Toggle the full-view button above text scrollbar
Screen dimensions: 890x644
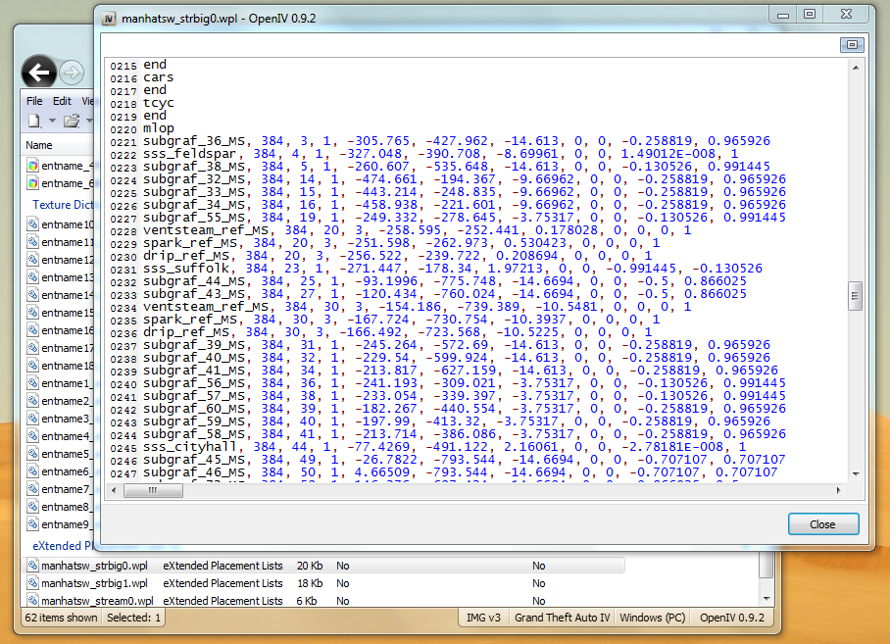(x=852, y=45)
